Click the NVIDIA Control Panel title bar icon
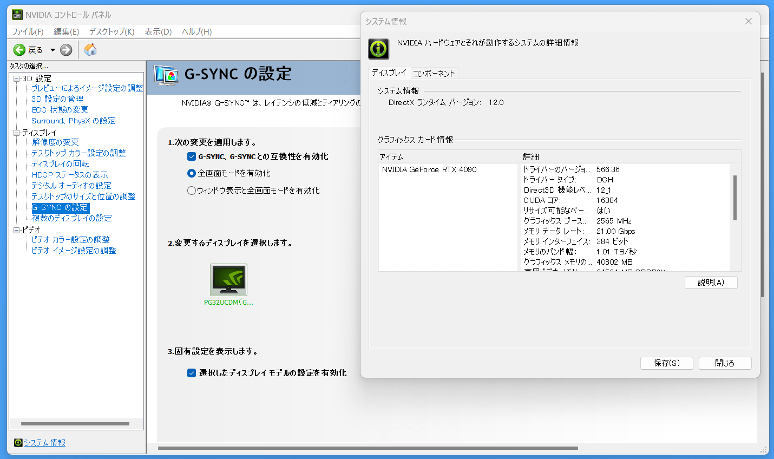774x459 pixels. (17, 15)
